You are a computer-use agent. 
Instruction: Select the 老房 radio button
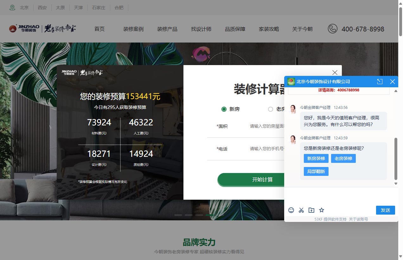pos(271,109)
